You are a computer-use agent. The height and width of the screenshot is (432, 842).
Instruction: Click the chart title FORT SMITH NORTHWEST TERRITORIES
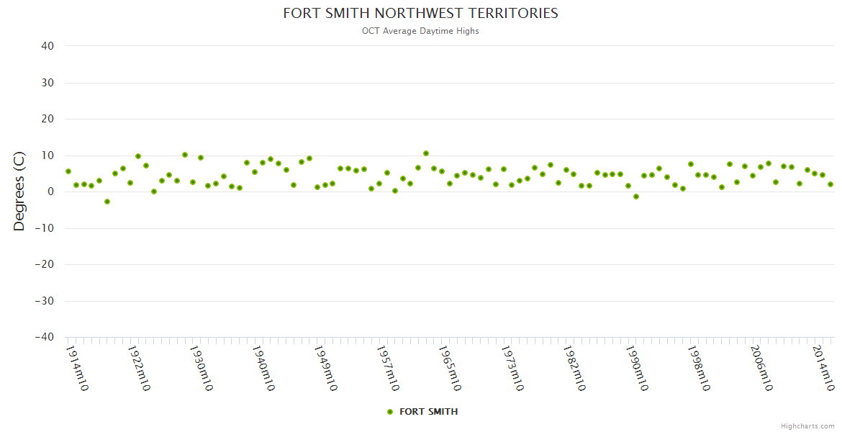tap(420, 14)
